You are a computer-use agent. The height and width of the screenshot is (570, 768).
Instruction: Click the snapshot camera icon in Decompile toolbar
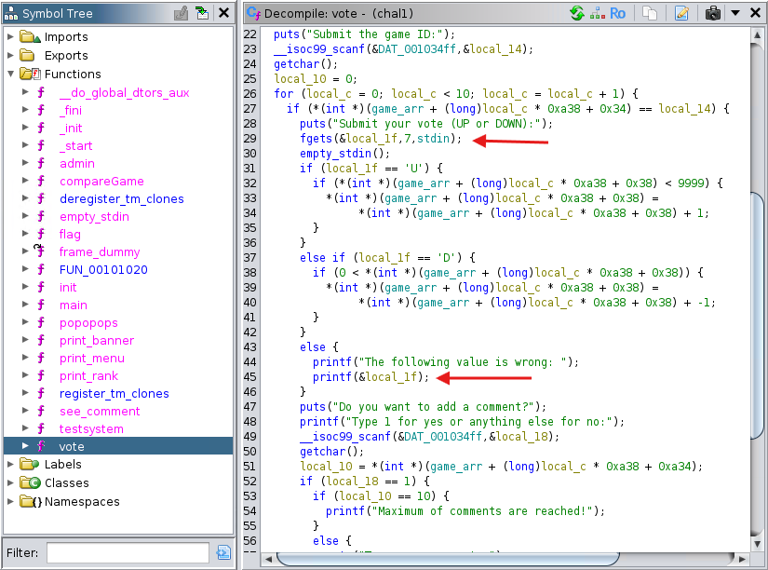coord(713,13)
